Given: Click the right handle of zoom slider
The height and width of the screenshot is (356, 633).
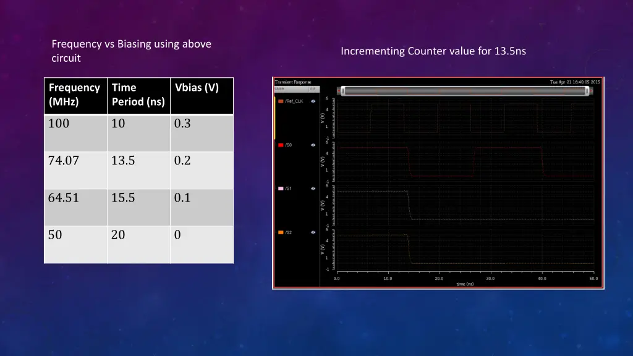Looking at the screenshot, I should click(x=587, y=91).
